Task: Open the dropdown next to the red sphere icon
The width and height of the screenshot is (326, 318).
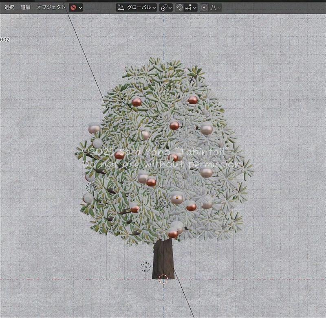Action: coord(80,7)
